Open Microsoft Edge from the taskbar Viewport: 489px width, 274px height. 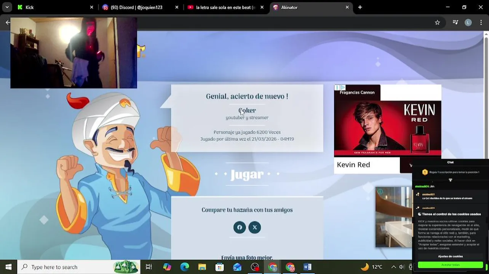(x=185, y=267)
